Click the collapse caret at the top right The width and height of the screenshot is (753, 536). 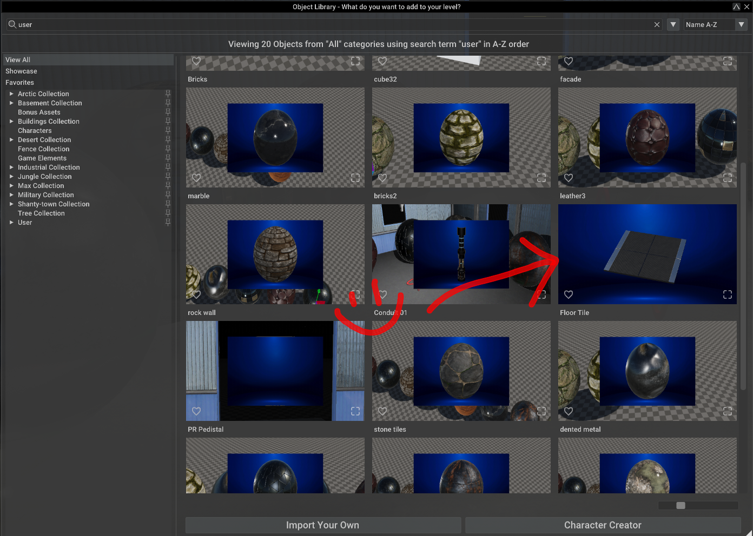736,6
